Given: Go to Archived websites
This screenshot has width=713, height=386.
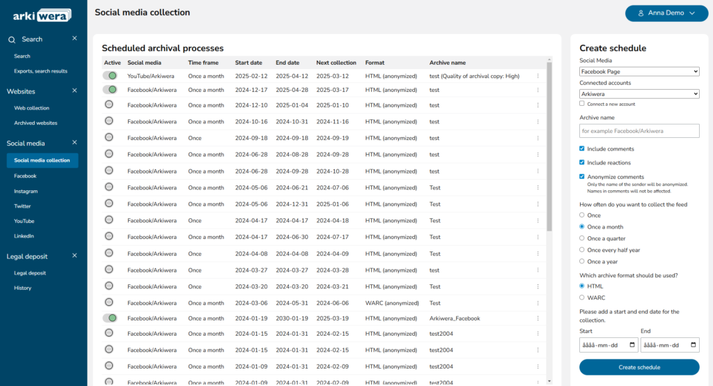Looking at the screenshot, I should [x=36, y=123].
